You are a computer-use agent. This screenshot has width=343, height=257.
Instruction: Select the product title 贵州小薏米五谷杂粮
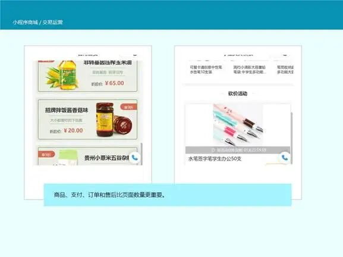[107, 158]
